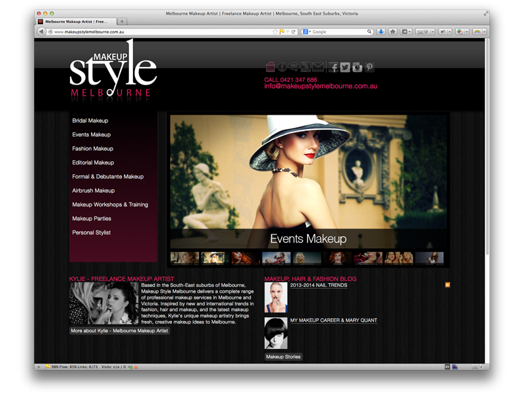The image size is (524, 393).
Task: Expand the SEO extension dropdown arrow
Action: [x=433, y=31]
